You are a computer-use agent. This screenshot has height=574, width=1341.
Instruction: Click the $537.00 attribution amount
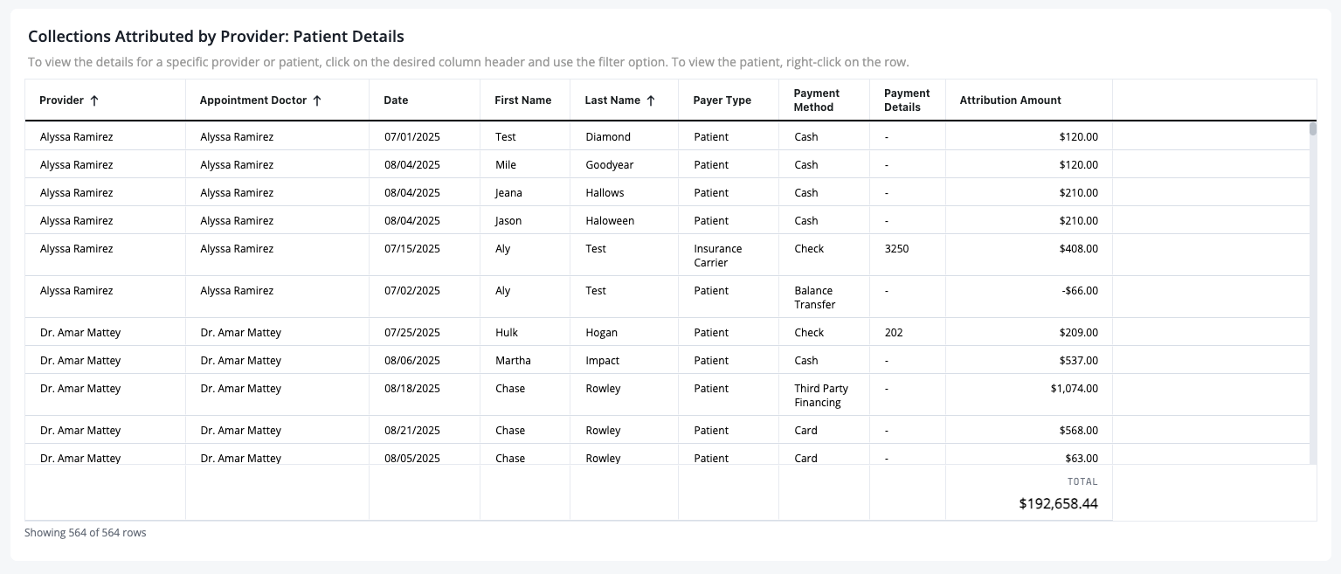[1079, 361]
